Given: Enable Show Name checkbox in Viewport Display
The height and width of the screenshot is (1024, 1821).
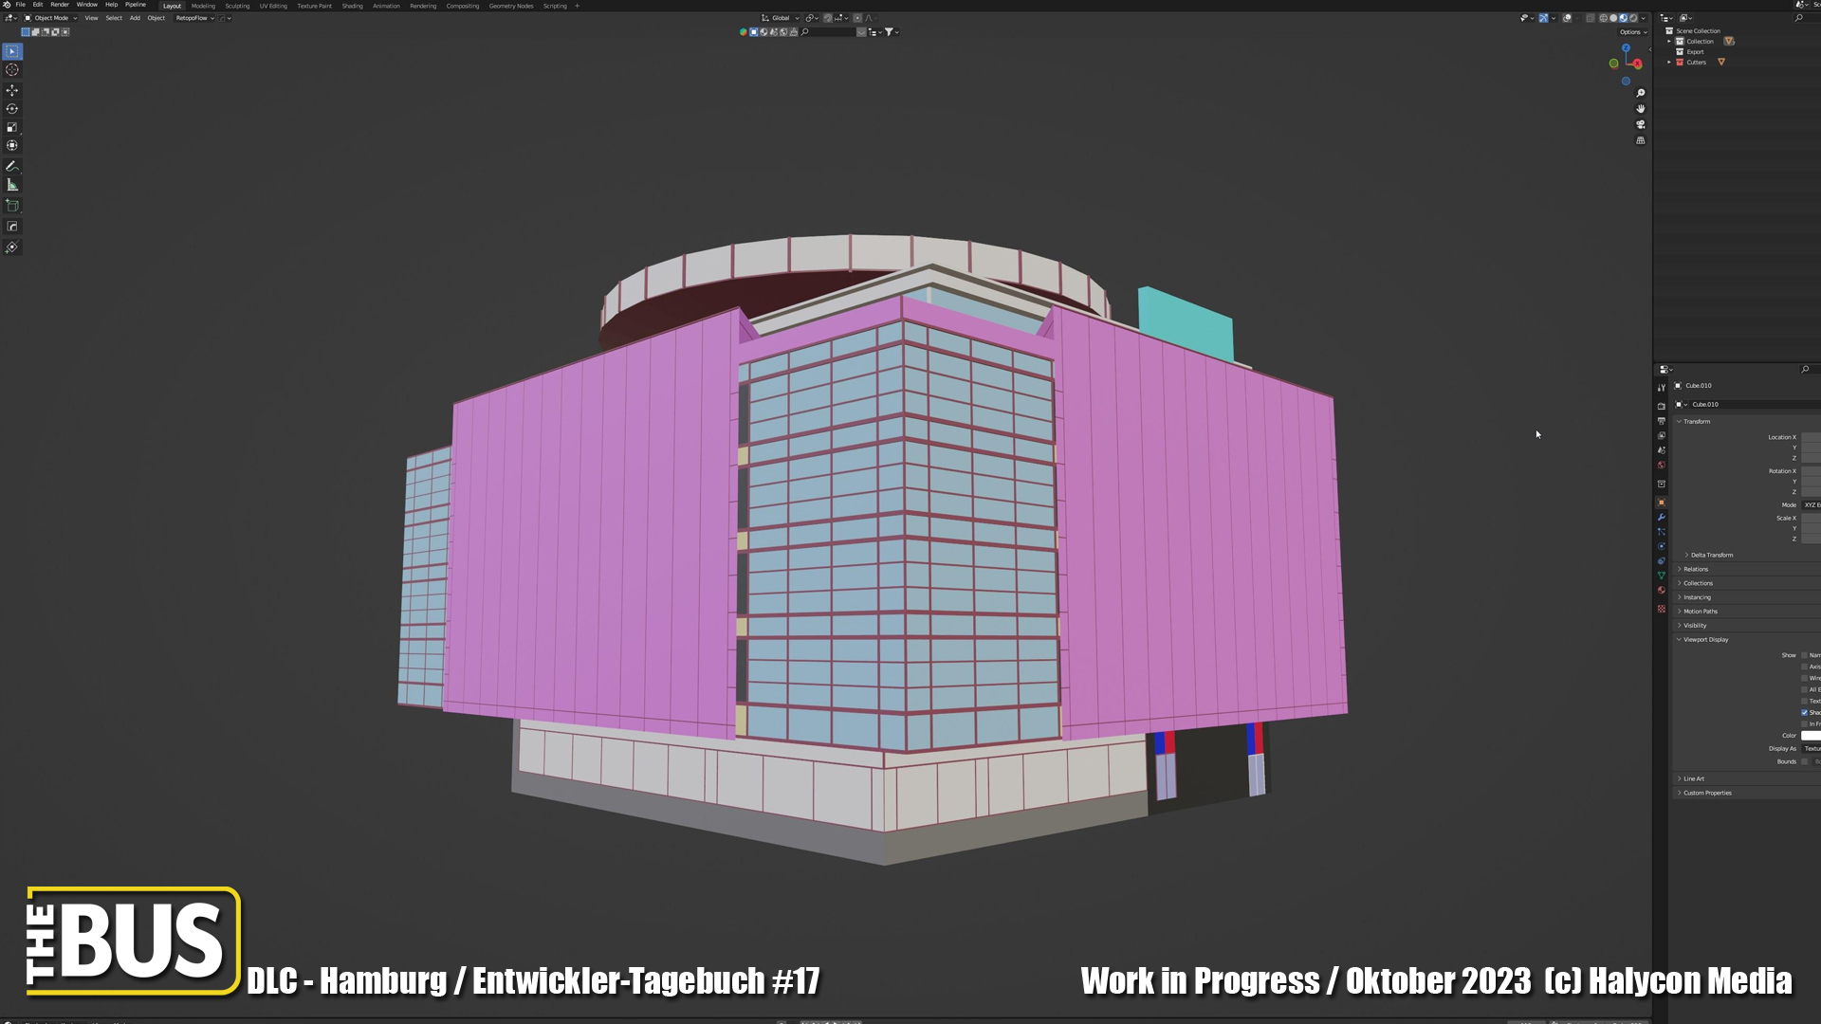Looking at the screenshot, I should 1805,655.
